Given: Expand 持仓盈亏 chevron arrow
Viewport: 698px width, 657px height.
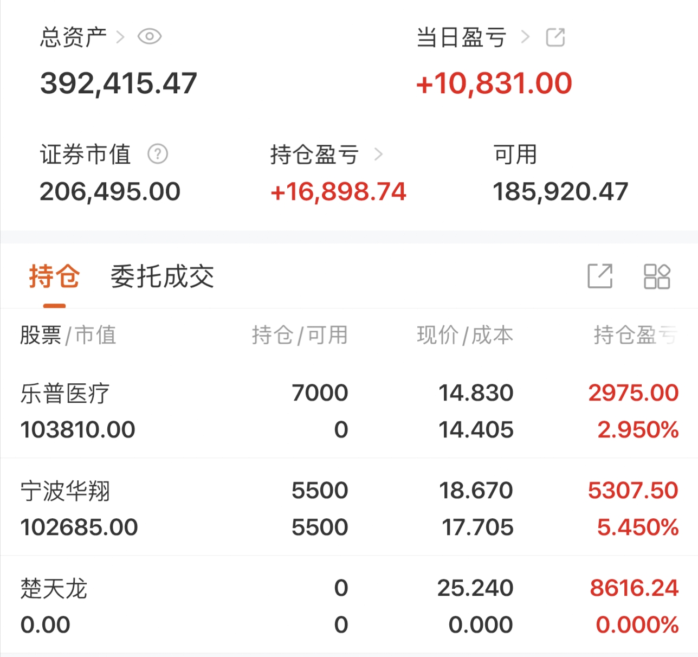Looking at the screenshot, I should tap(378, 154).
